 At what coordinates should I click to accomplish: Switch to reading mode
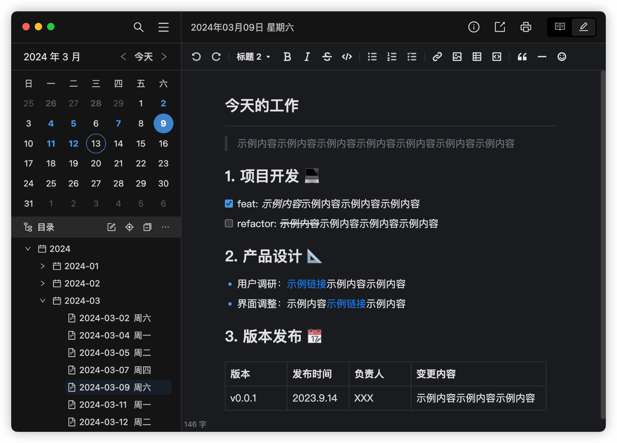tap(560, 27)
